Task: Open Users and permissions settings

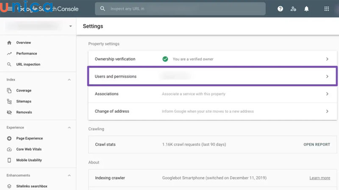Action: pos(212,76)
